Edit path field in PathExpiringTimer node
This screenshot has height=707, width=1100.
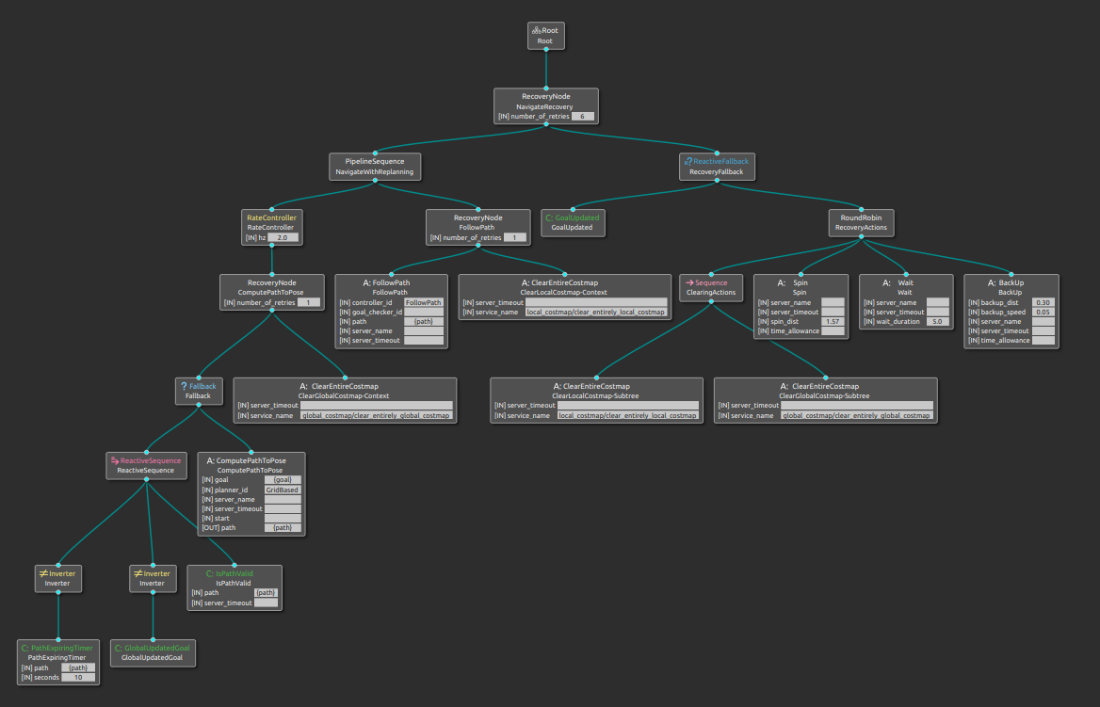click(x=78, y=667)
